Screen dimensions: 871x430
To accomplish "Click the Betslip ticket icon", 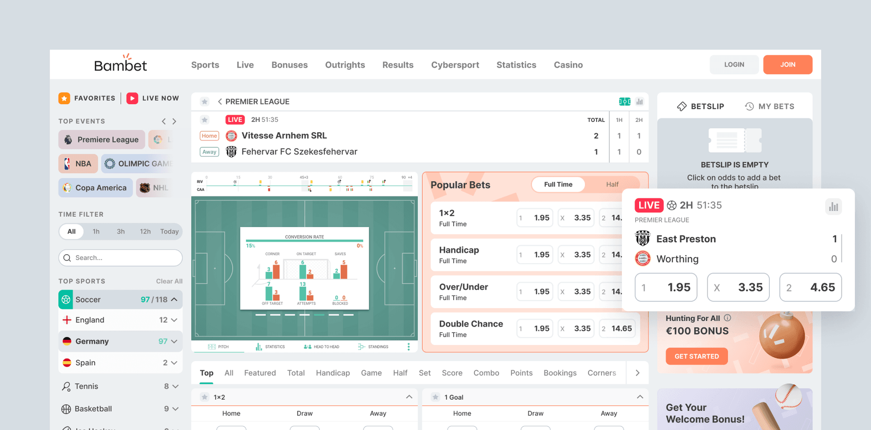I will (x=681, y=106).
